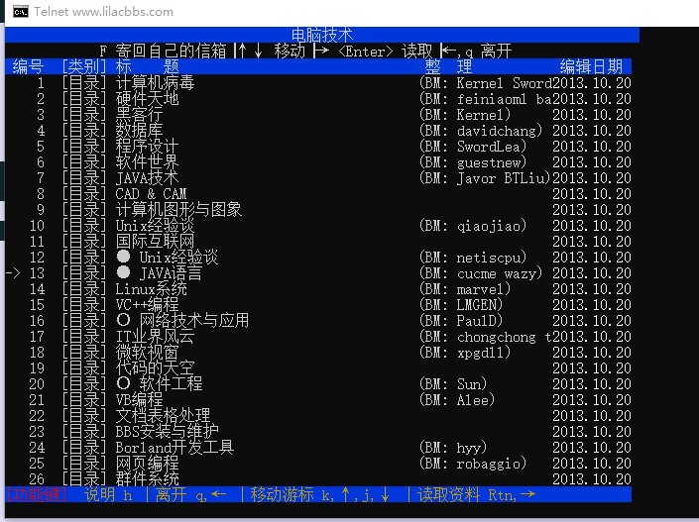
Task: Click BM name Kernel Sword on row 1
Action: click(505, 83)
